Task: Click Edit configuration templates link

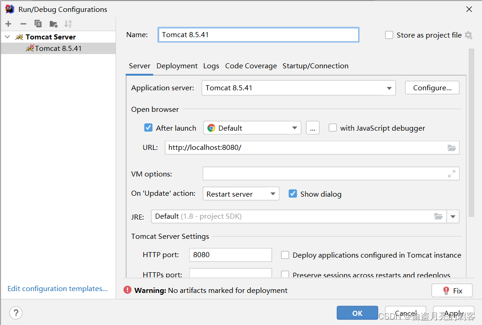Action: coord(56,288)
